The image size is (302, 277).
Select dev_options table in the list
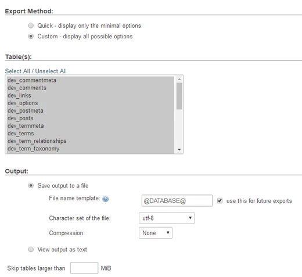click(91, 103)
